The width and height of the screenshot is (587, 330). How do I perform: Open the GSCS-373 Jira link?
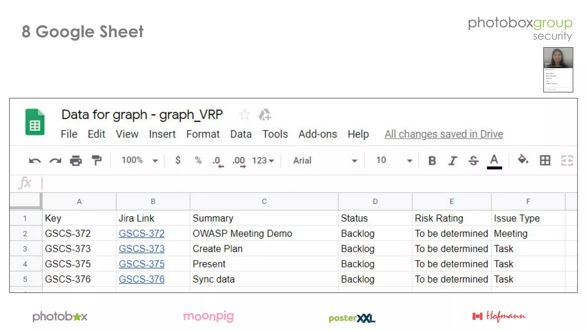[x=142, y=249]
